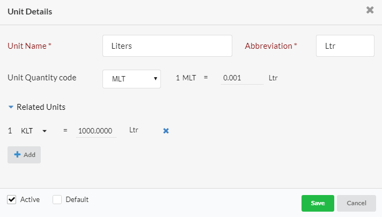Uncheck the Active checkbox

[x=11, y=199]
